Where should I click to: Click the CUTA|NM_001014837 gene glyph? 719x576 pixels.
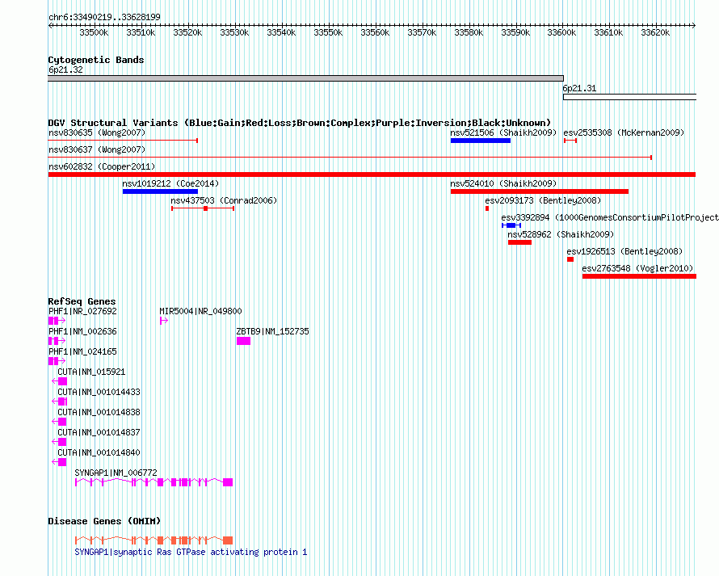pos(59,442)
